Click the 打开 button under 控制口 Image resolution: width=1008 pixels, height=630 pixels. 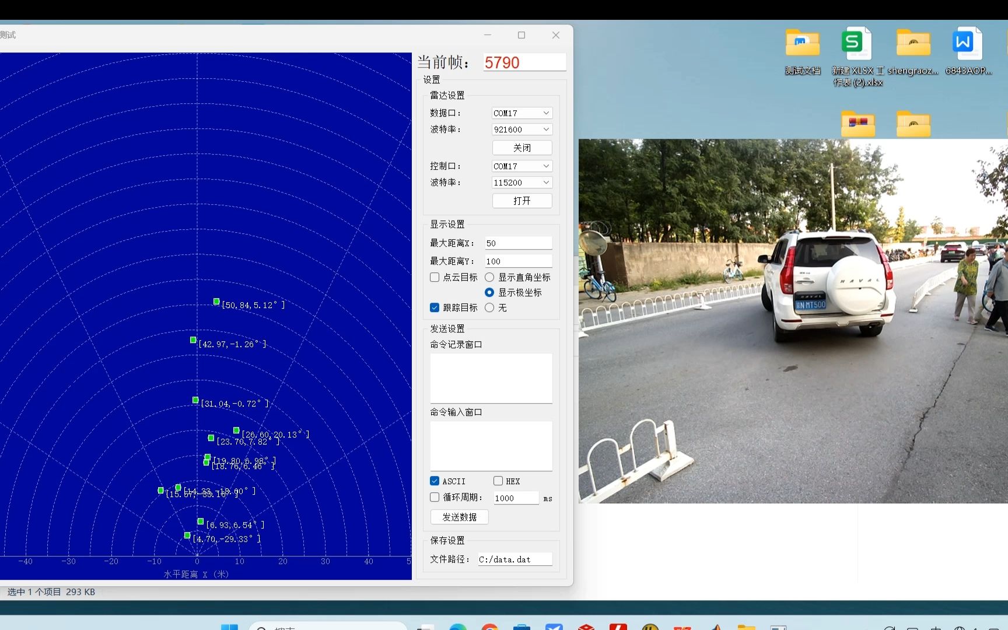click(521, 201)
